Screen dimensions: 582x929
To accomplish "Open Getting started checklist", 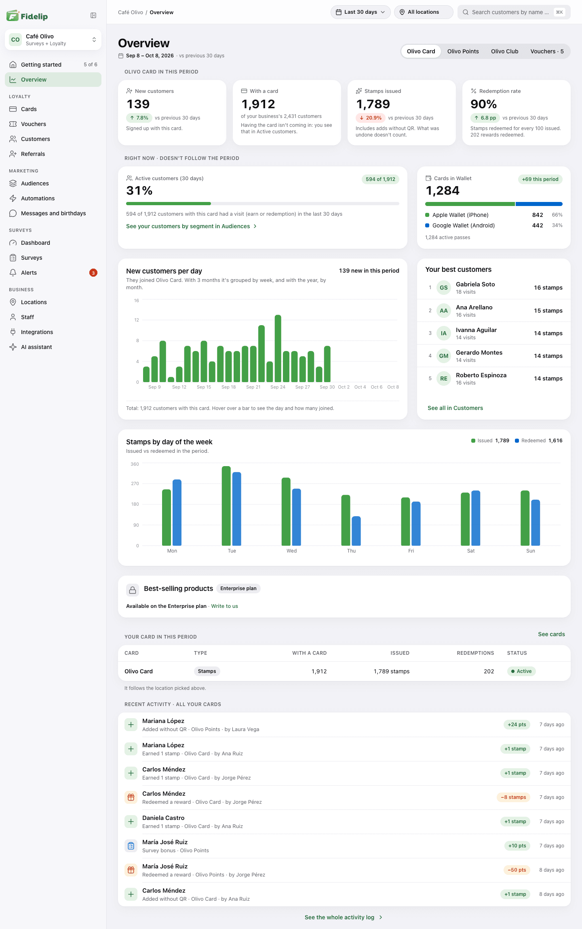I will (x=53, y=65).
